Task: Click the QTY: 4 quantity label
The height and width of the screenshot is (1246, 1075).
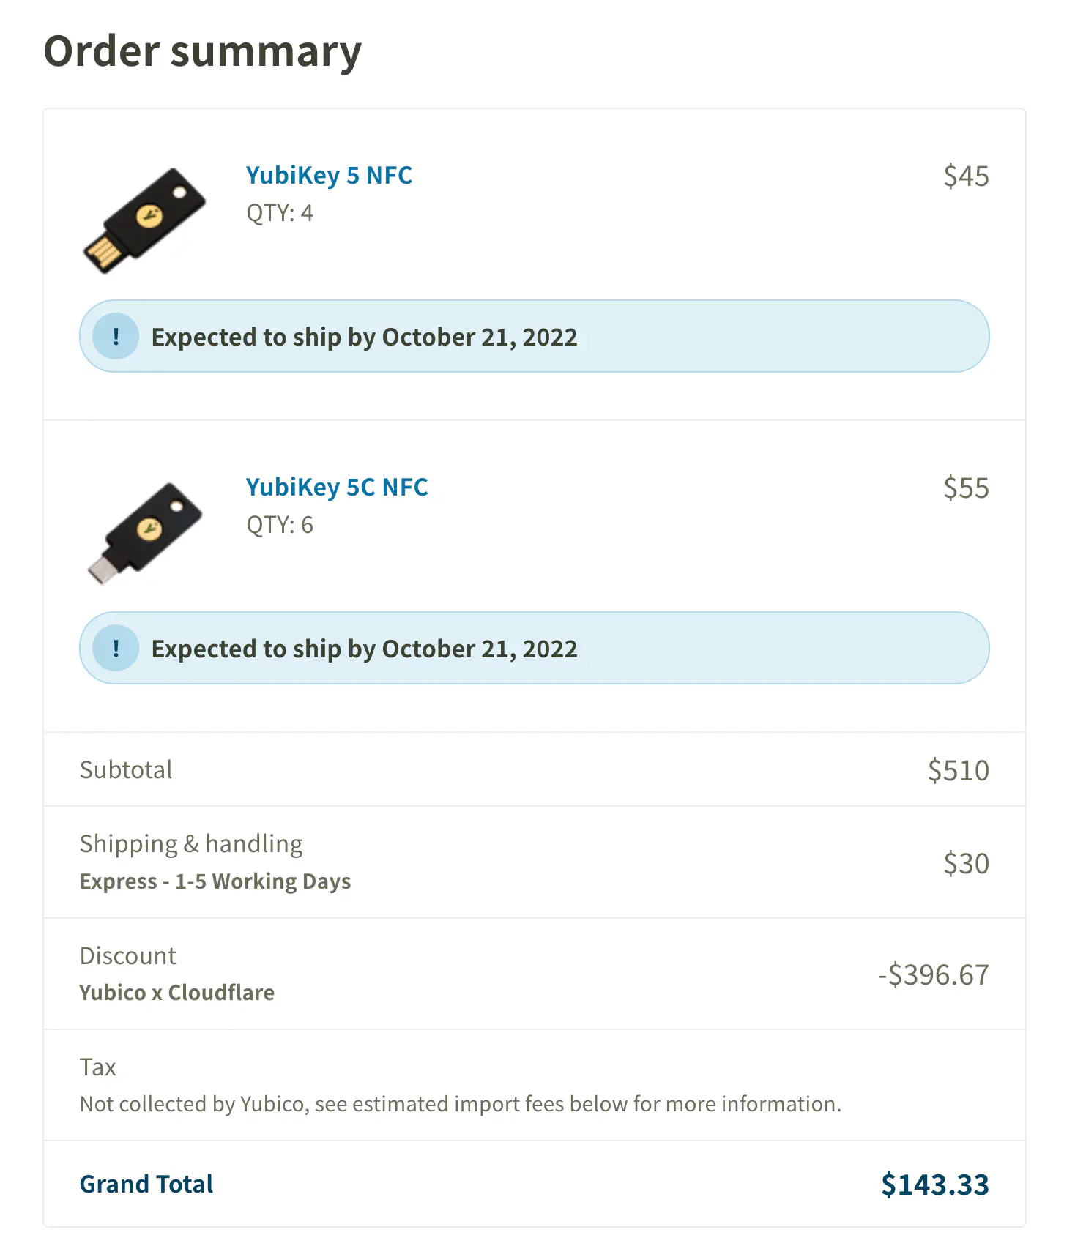Action: pyautogui.click(x=278, y=213)
